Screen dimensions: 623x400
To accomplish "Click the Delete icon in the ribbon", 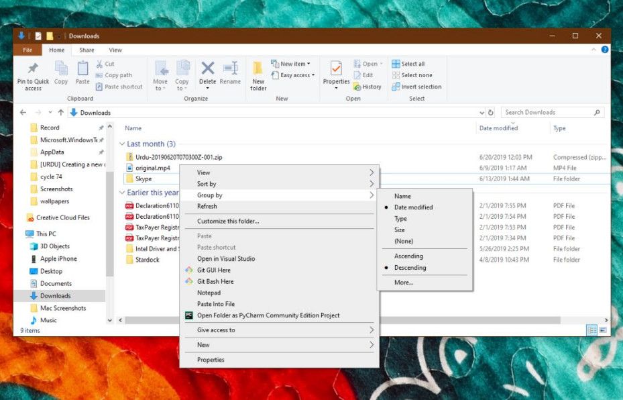I will [208, 69].
